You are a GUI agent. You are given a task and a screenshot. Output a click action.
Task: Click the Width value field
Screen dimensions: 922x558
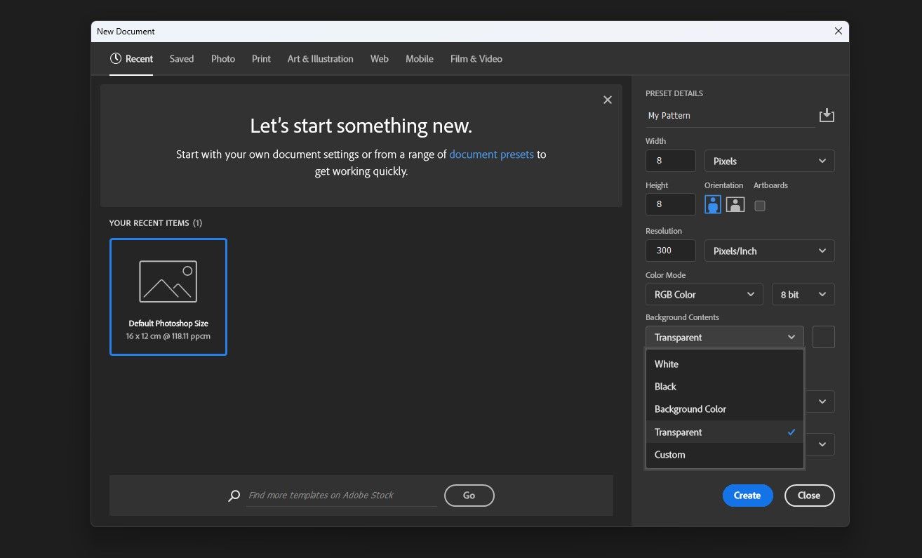point(671,161)
